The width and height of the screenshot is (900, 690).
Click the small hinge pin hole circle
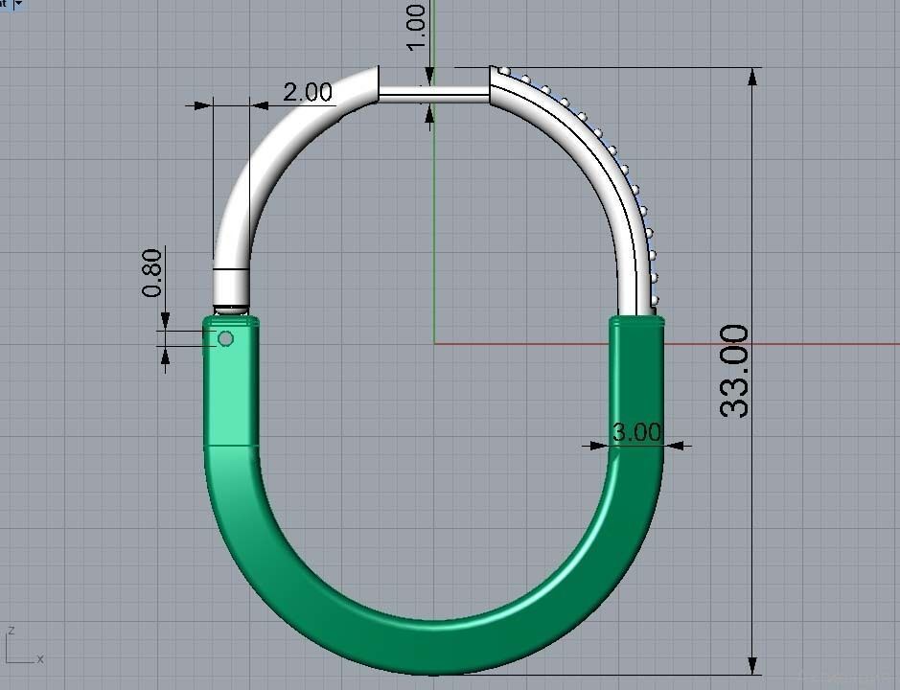tap(225, 338)
